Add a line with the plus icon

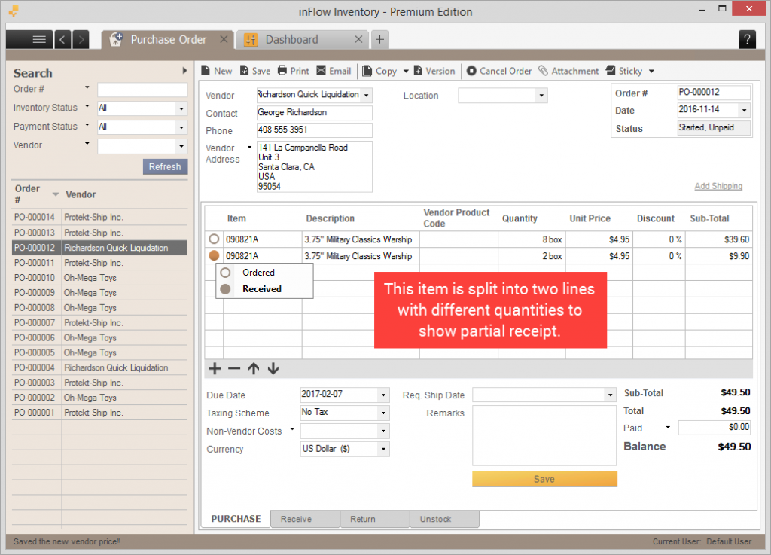[x=215, y=369]
